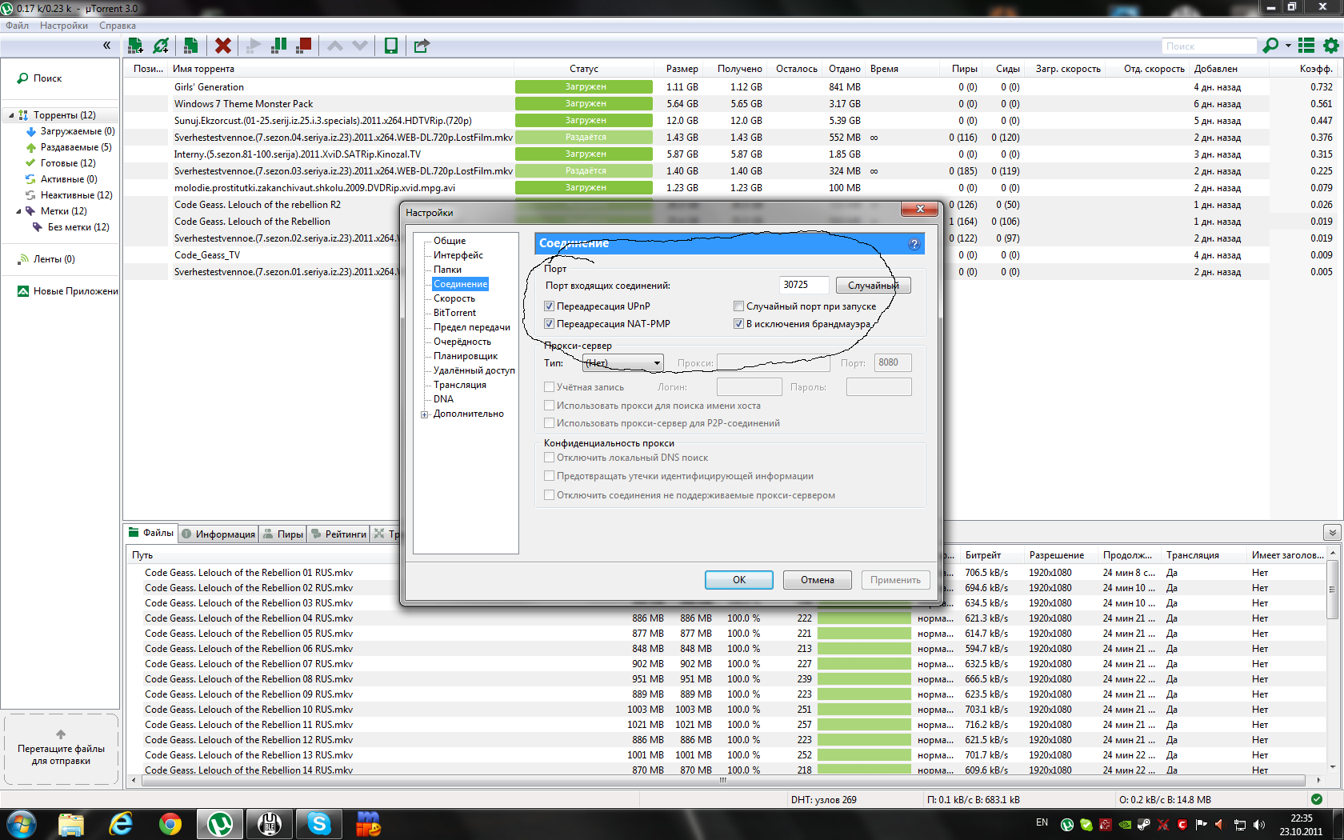Screen dimensions: 1344x840
Task: Click the Share toolbar icon
Action: click(x=422, y=46)
